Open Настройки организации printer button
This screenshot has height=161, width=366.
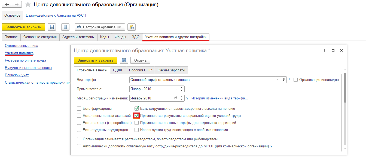100,27
